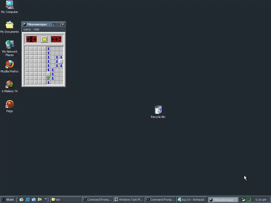Click the Minesweeper taskbar button
Screen dimensions: 271x203
[x=223, y=200]
